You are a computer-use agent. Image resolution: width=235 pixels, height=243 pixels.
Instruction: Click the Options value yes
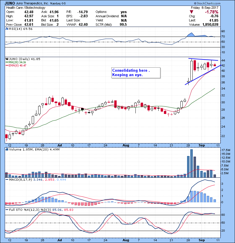click(124, 12)
